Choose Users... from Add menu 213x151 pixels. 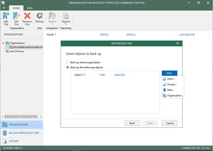(x=173, y=79)
